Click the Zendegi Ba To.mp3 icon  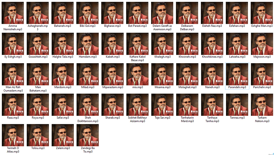[x=87, y=135]
